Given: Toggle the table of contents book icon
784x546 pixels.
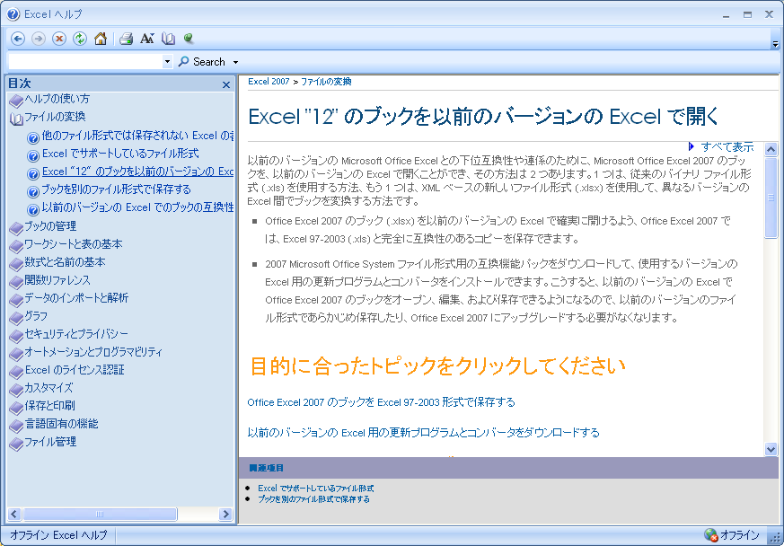Looking at the screenshot, I should tap(169, 39).
